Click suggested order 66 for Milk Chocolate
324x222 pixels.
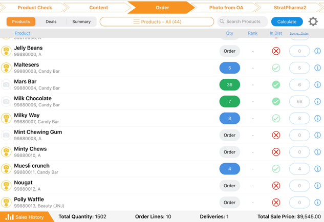click(x=299, y=101)
